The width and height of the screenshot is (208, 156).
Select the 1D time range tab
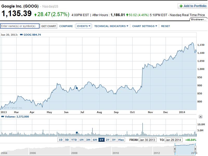(61, 140)
